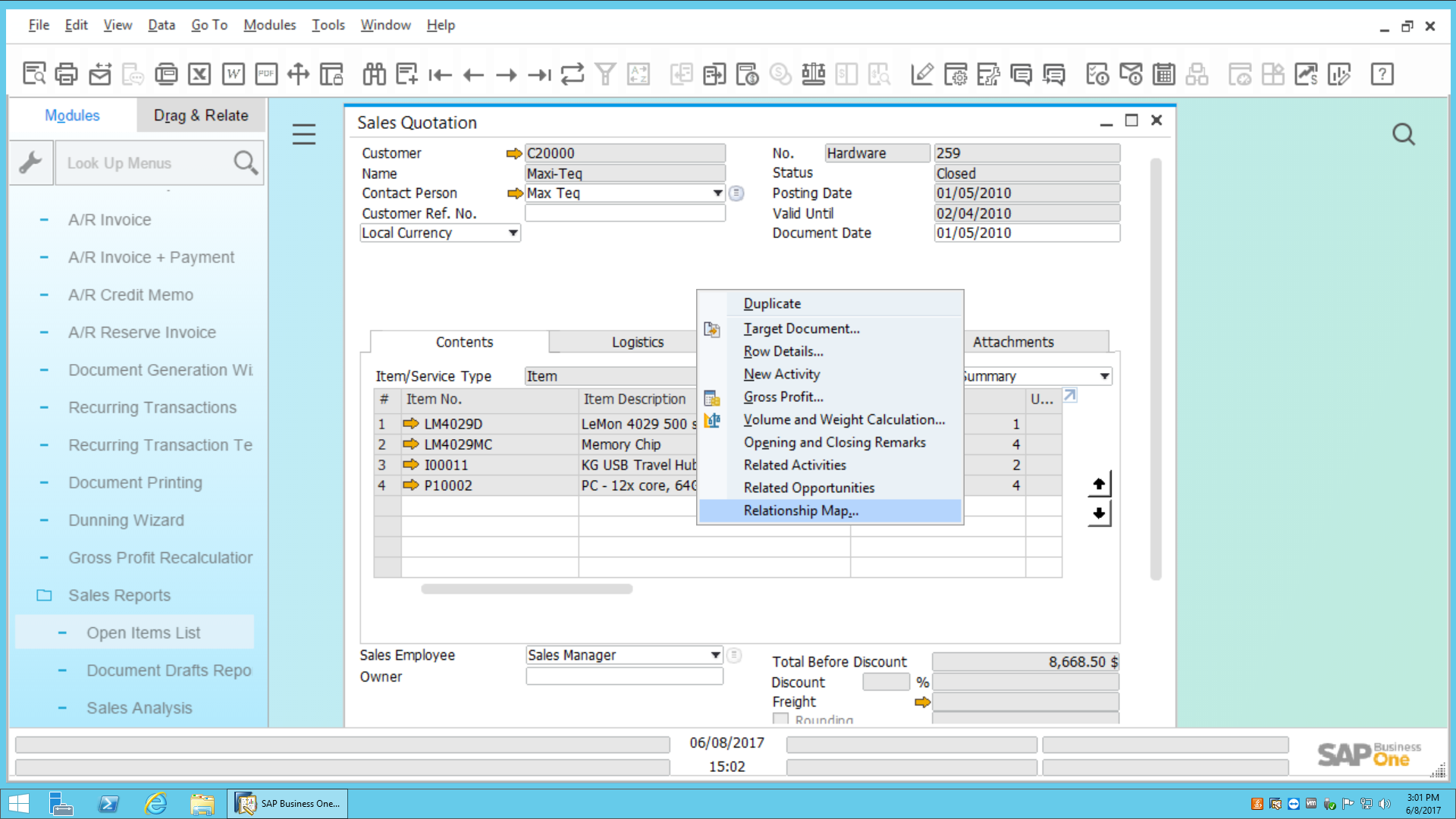Open the Local Currency dropdown
The height and width of the screenshot is (819, 1456).
[511, 232]
